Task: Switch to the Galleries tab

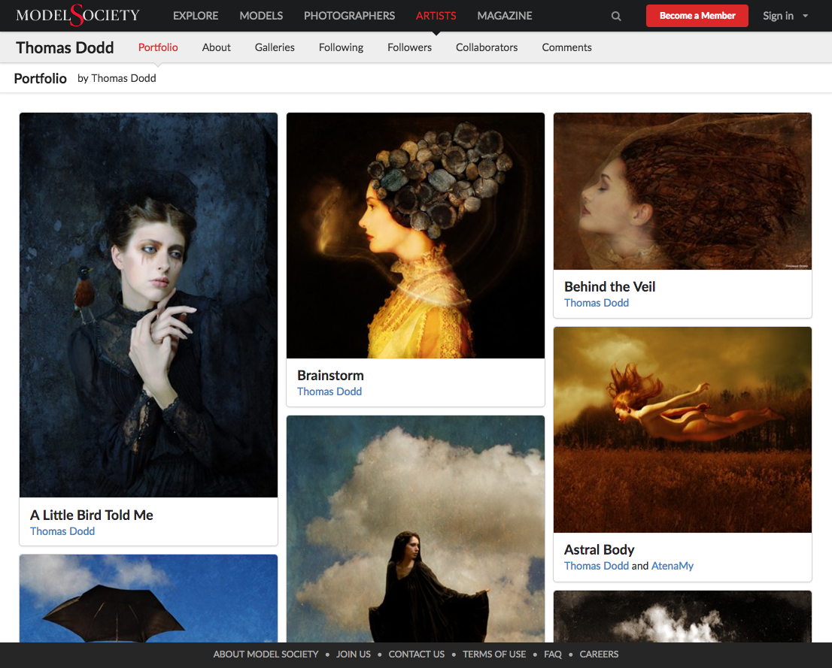Action: pyautogui.click(x=275, y=47)
